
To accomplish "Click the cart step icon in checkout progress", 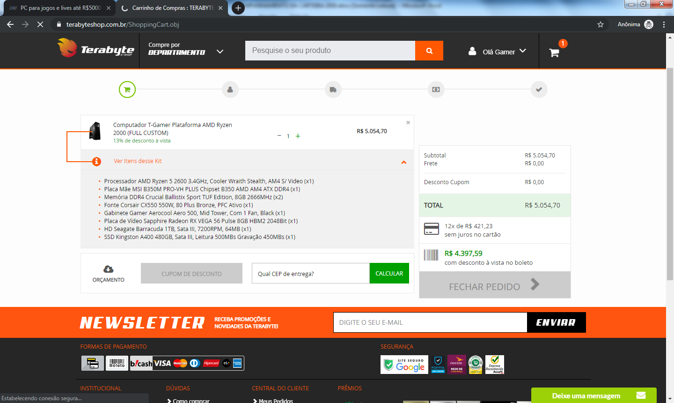I will click(127, 90).
